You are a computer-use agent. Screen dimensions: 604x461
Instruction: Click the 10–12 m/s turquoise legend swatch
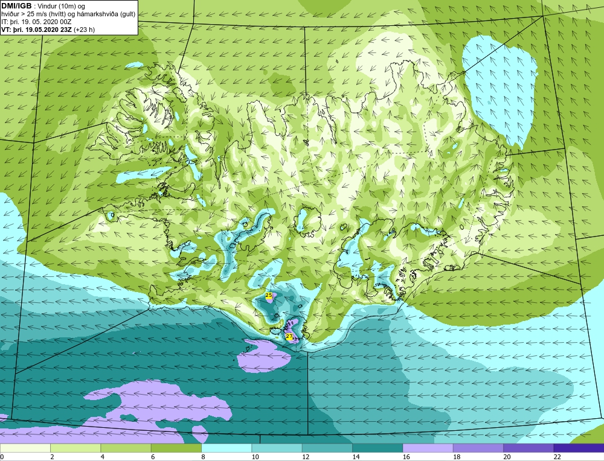coord(277,448)
